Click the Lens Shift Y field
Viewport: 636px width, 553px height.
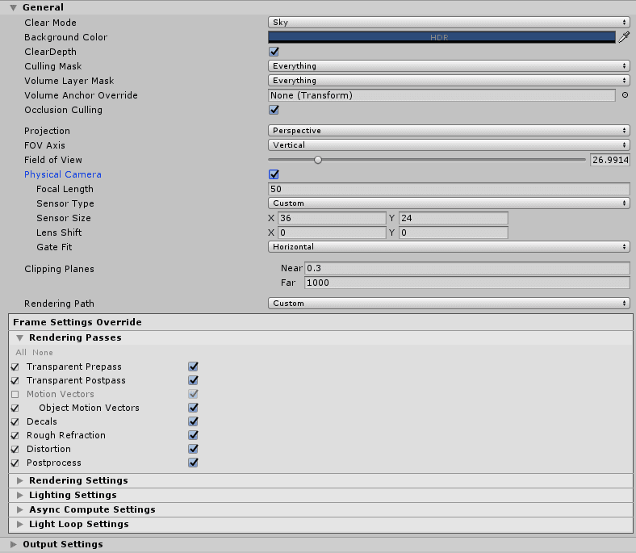[453, 233]
